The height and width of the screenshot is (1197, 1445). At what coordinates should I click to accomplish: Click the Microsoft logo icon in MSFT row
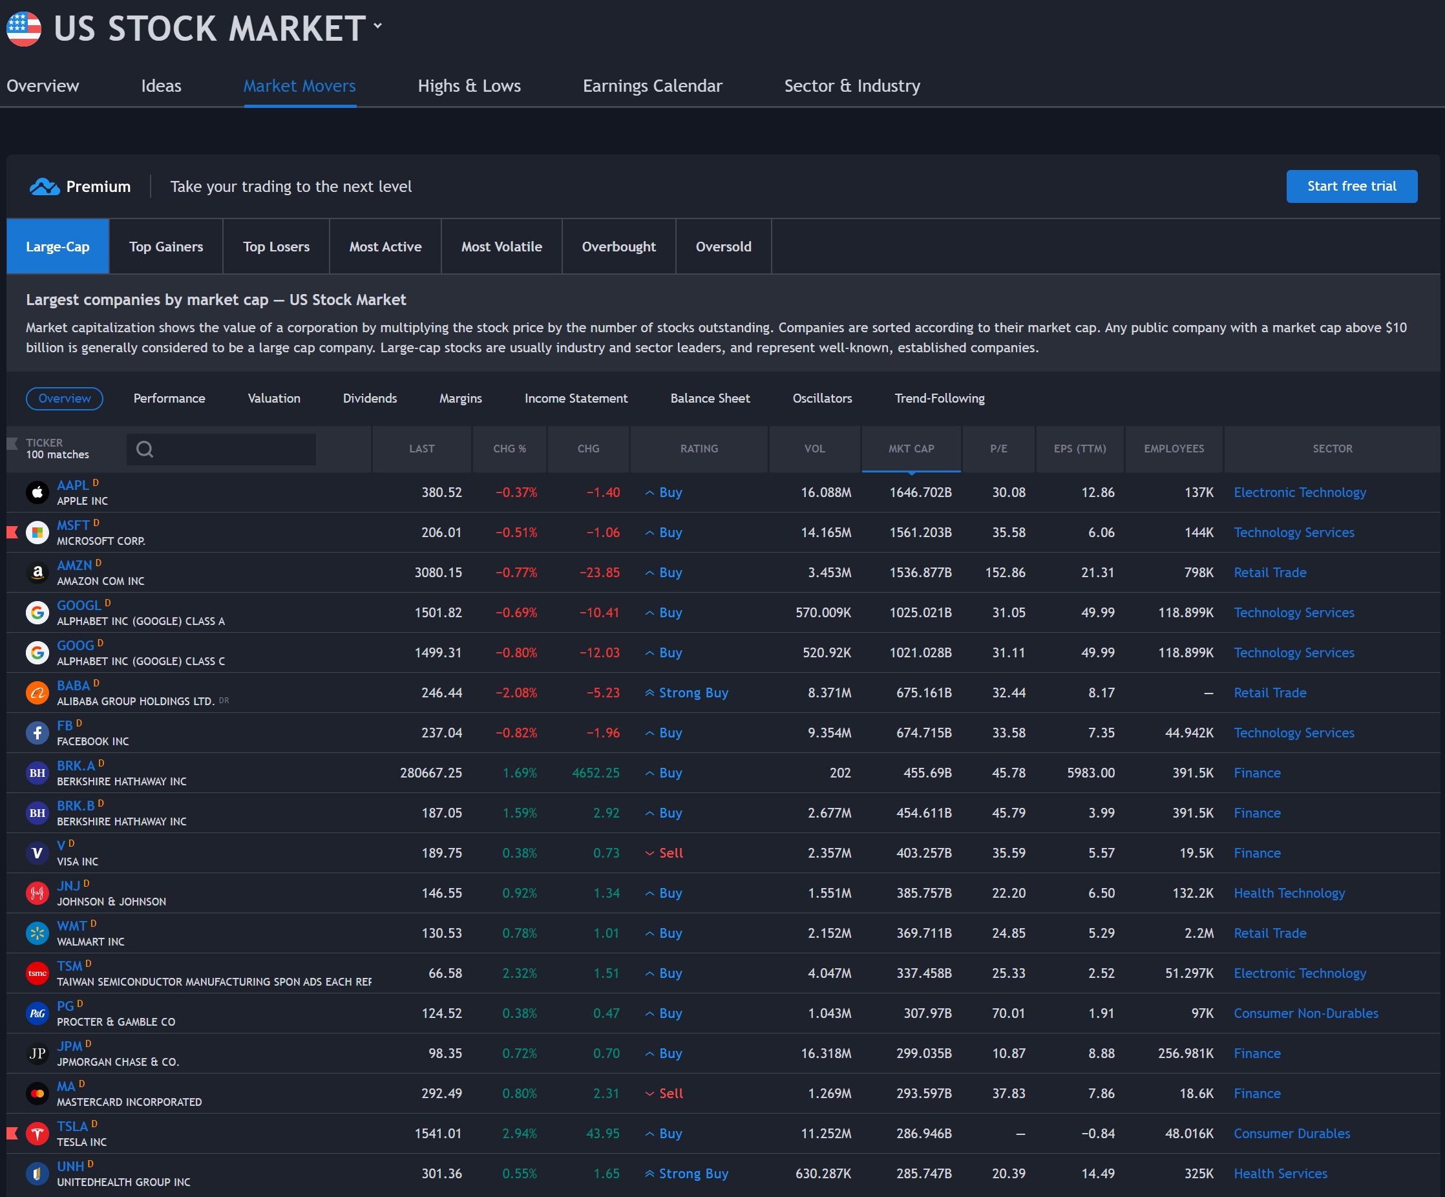click(x=37, y=532)
